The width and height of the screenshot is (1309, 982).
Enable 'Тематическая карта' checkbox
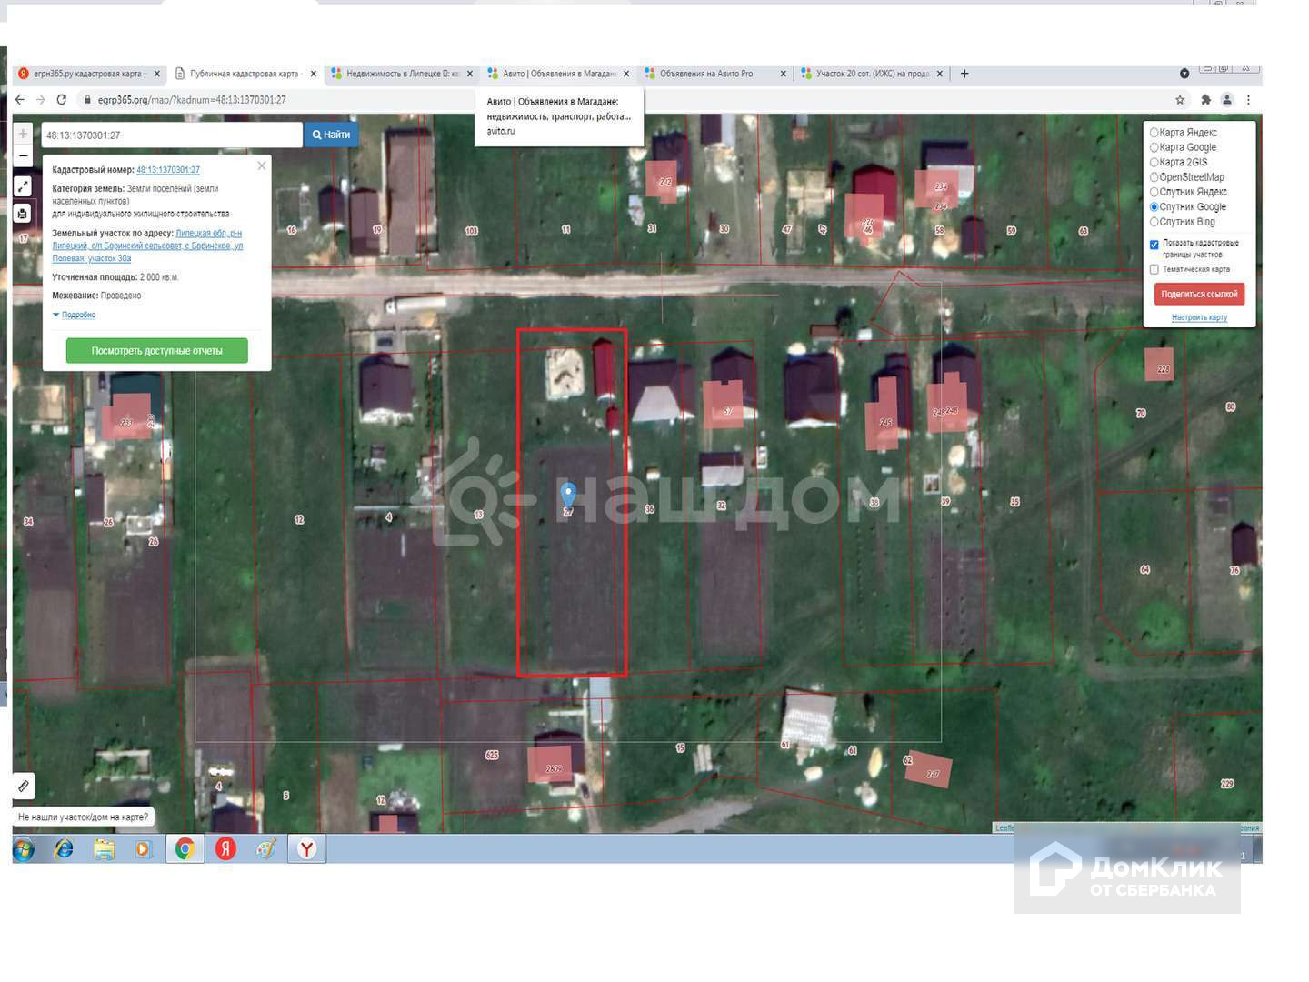pyautogui.click(x=1154, y=269)
